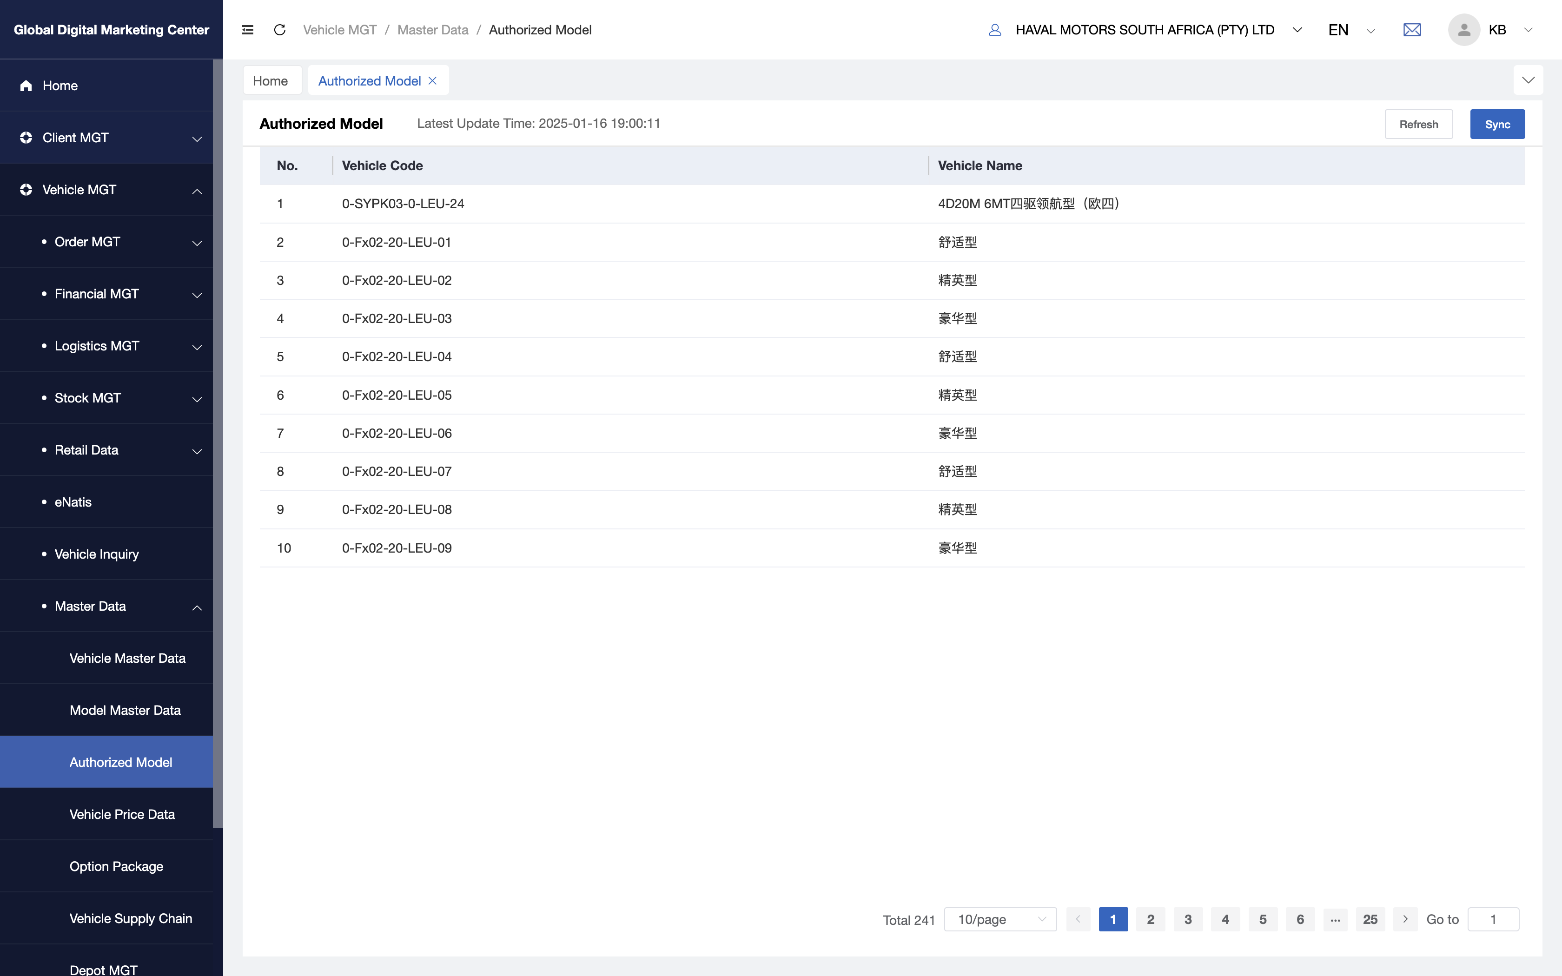Select code 0-Fx02-20-LEU-07
The image size is (1562, 976).
click(396, 471)
